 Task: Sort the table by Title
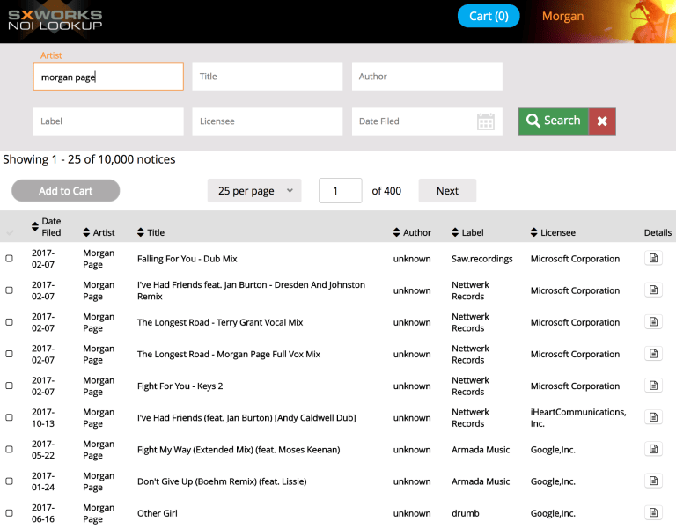point(141,232)
